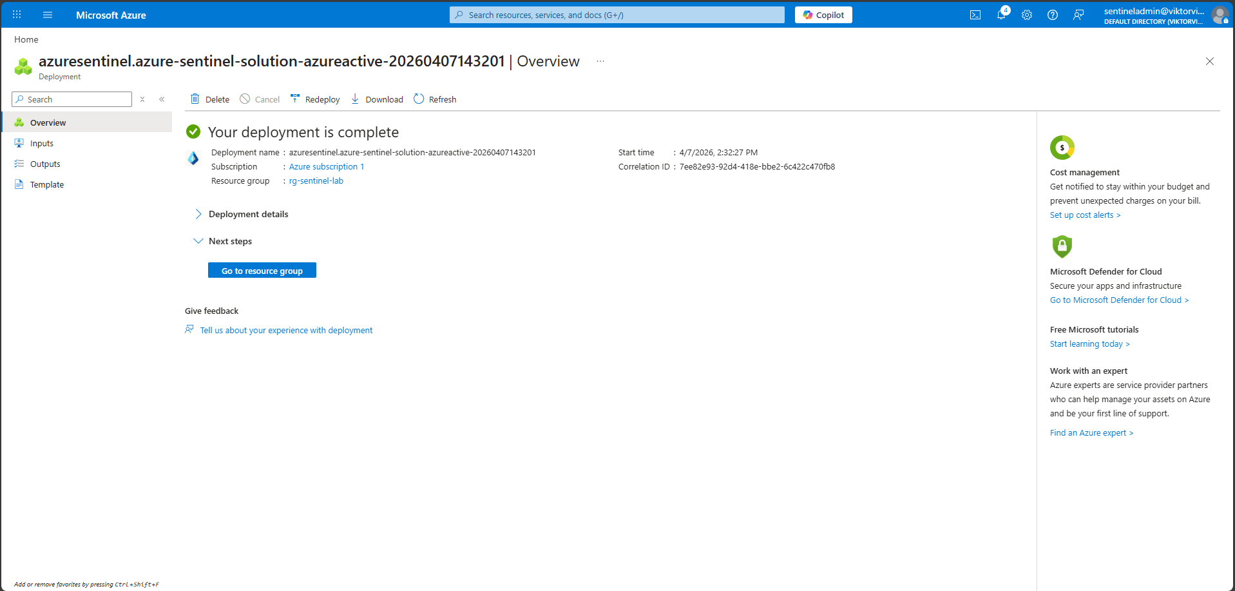1235x591 pixels.
Task: Click the Work with an expert heading
Action: (x=1089, y=371)
